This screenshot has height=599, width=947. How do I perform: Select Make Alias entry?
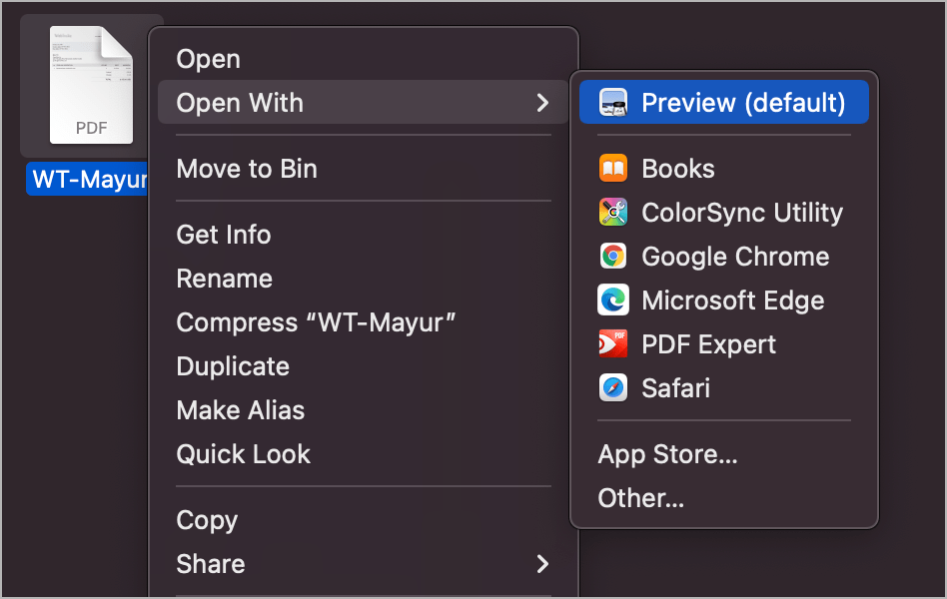[x=241, y=410]
